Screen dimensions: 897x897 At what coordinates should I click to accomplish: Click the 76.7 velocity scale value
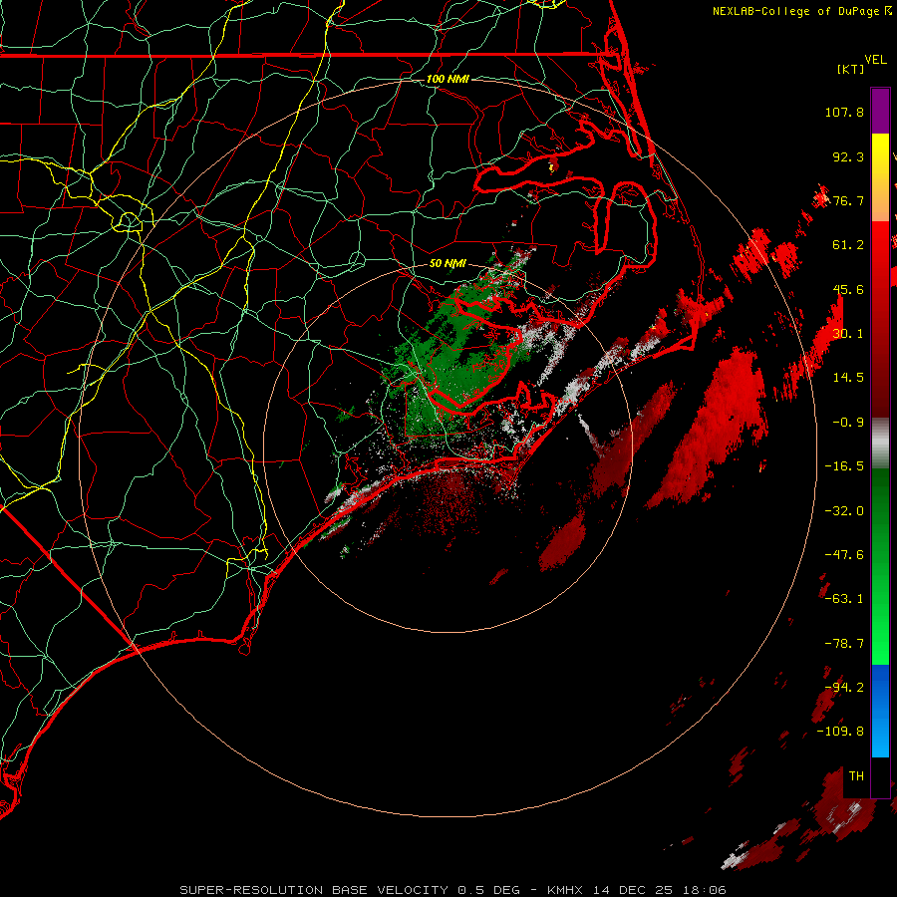(x=848, y=200)
